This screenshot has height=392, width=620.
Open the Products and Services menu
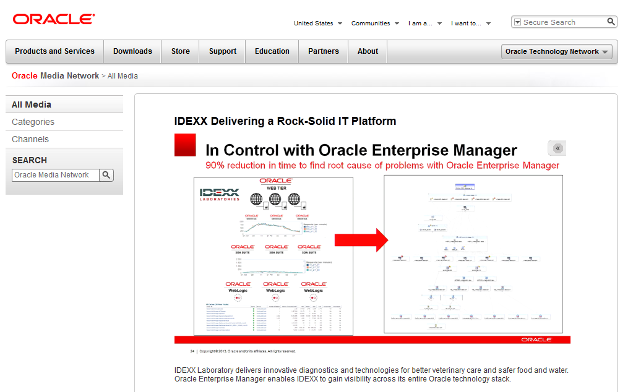tap(55, 51)
